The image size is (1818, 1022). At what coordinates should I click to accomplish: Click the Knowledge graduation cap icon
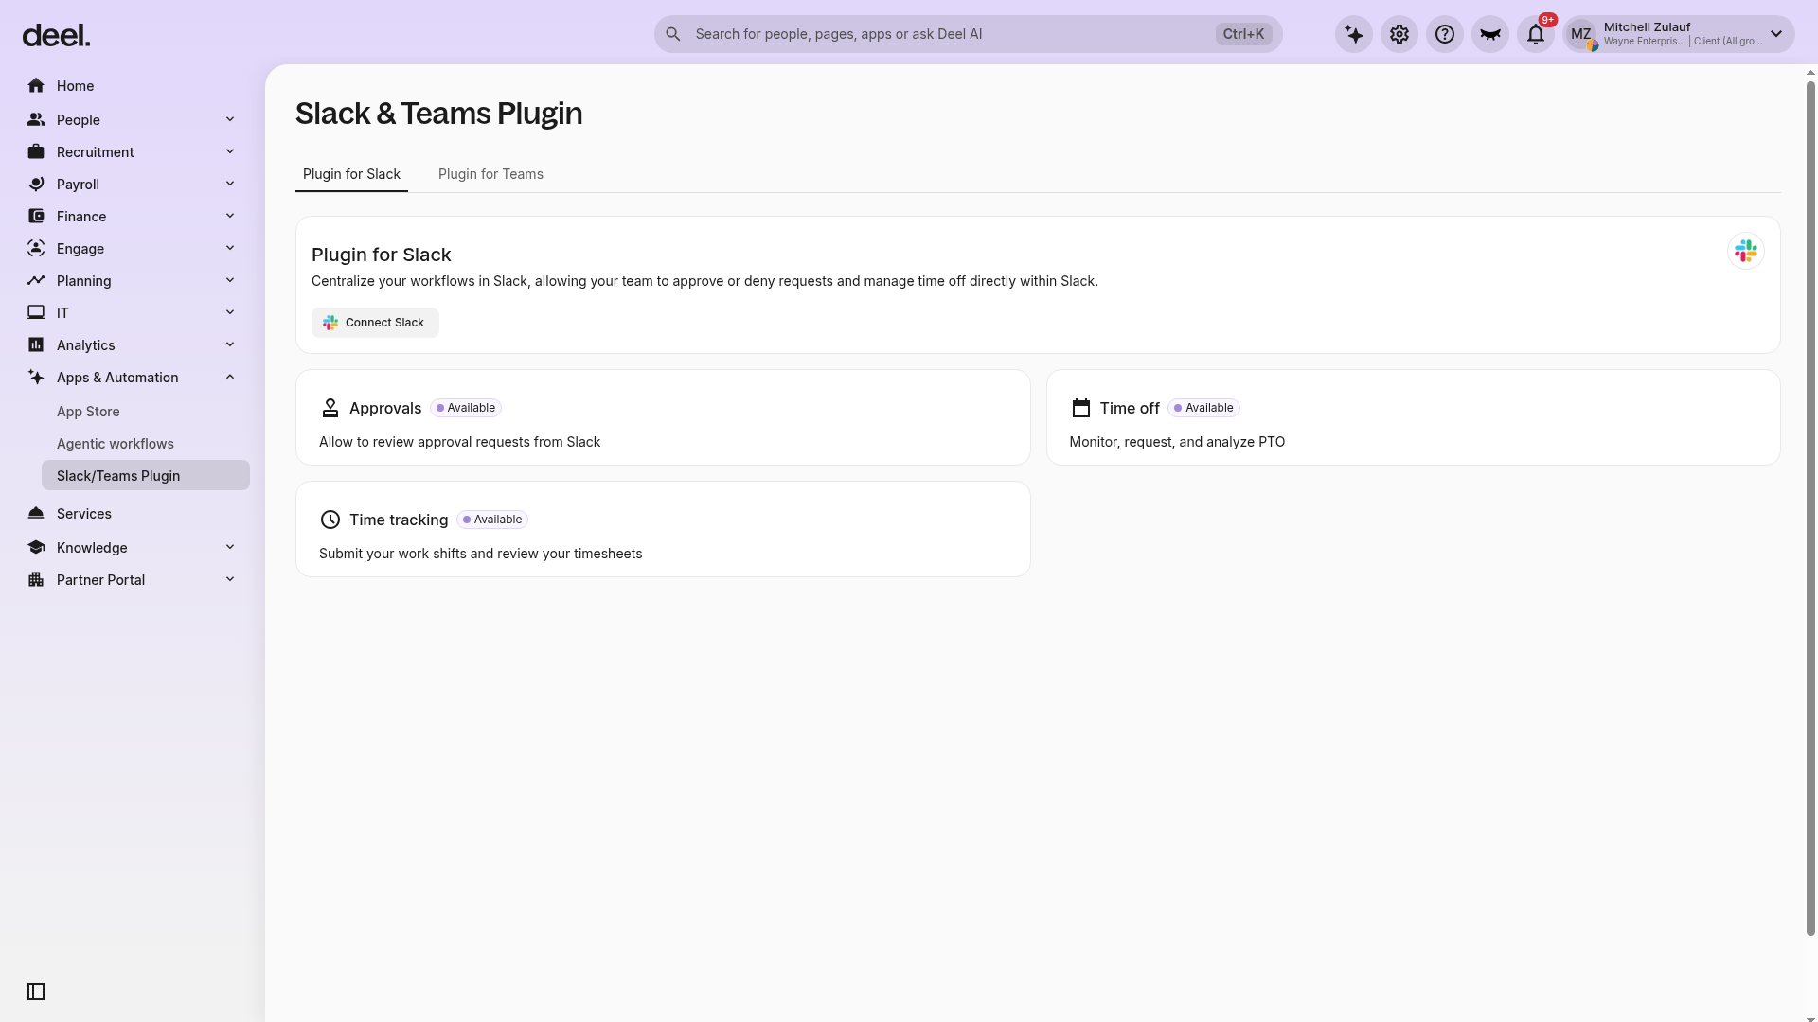(x=36, y=548)
